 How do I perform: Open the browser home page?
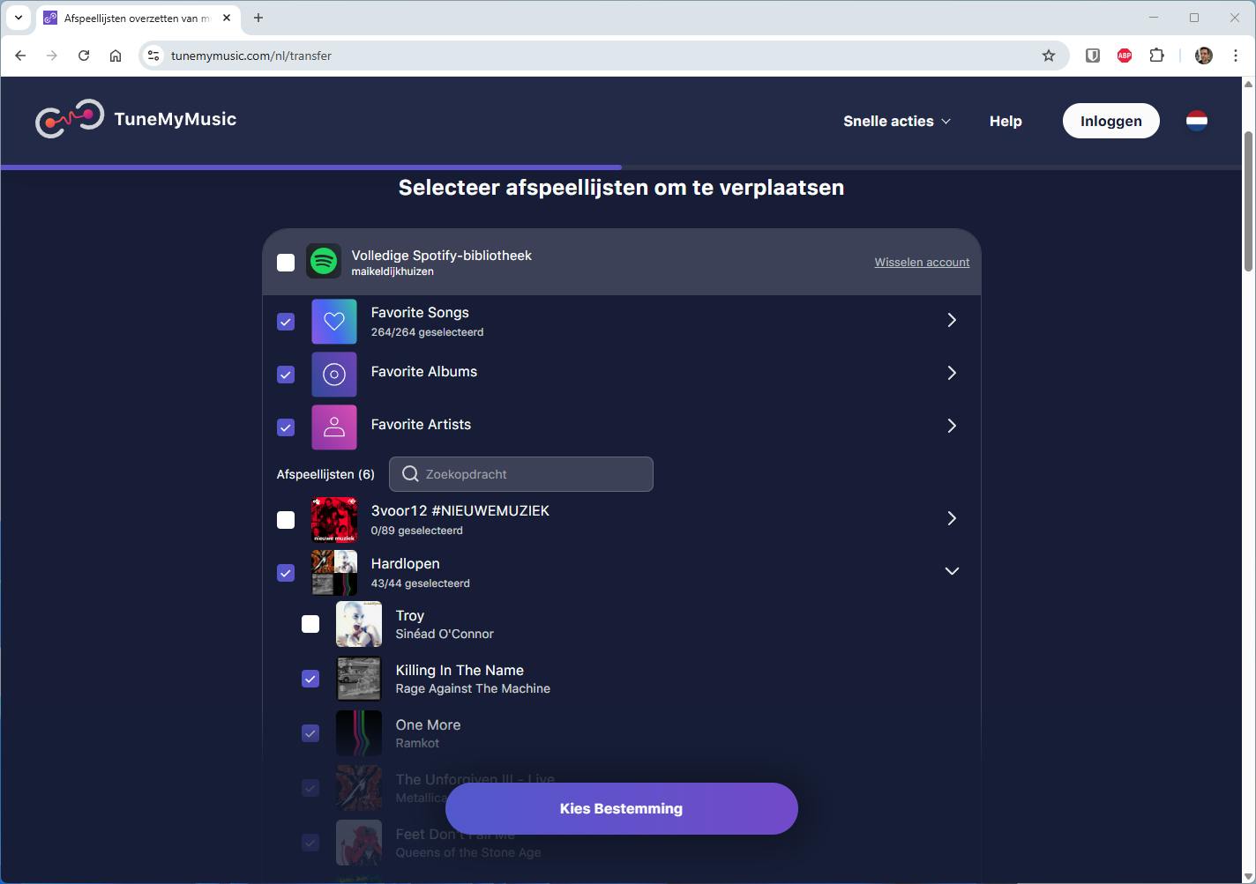pos(116,56)
